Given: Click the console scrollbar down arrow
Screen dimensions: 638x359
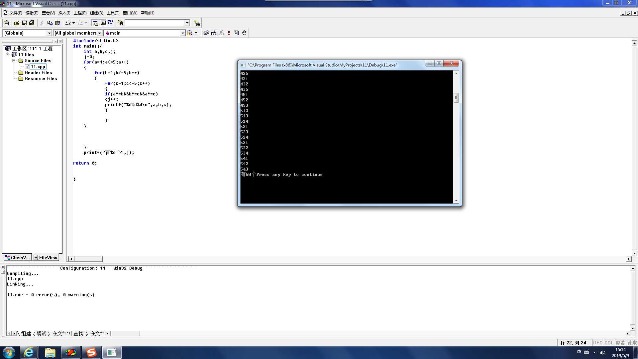Looking at the screenshot, I should coord(456,201).
